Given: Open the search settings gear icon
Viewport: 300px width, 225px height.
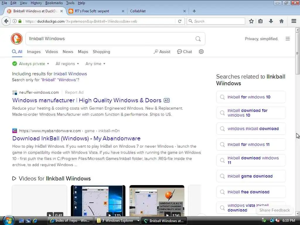Looking at the screenshot, I should coord(201,52).
